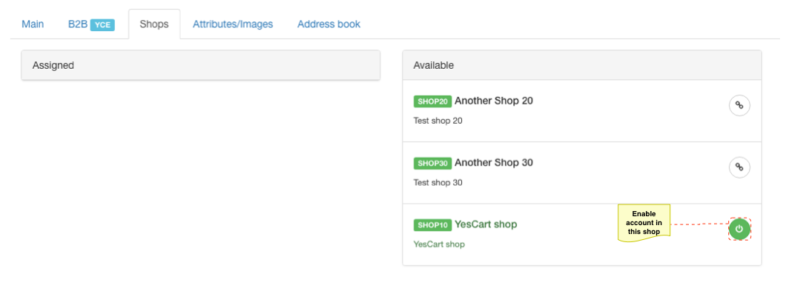The height and width of the screenshot is (294, 786).
Task: Enable account in YesCart shop power button
Action: pos(739,229)
